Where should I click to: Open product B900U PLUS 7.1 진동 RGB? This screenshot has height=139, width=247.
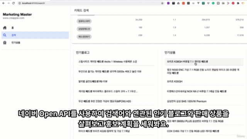tap(195, 121)
